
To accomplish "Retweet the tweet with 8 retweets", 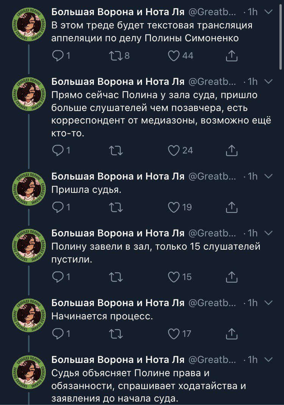I will tap(114, 56).
